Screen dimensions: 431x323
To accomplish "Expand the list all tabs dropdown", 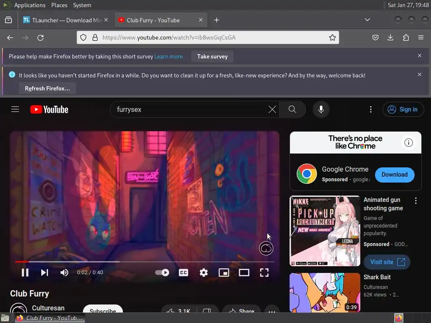I will 367,20.
